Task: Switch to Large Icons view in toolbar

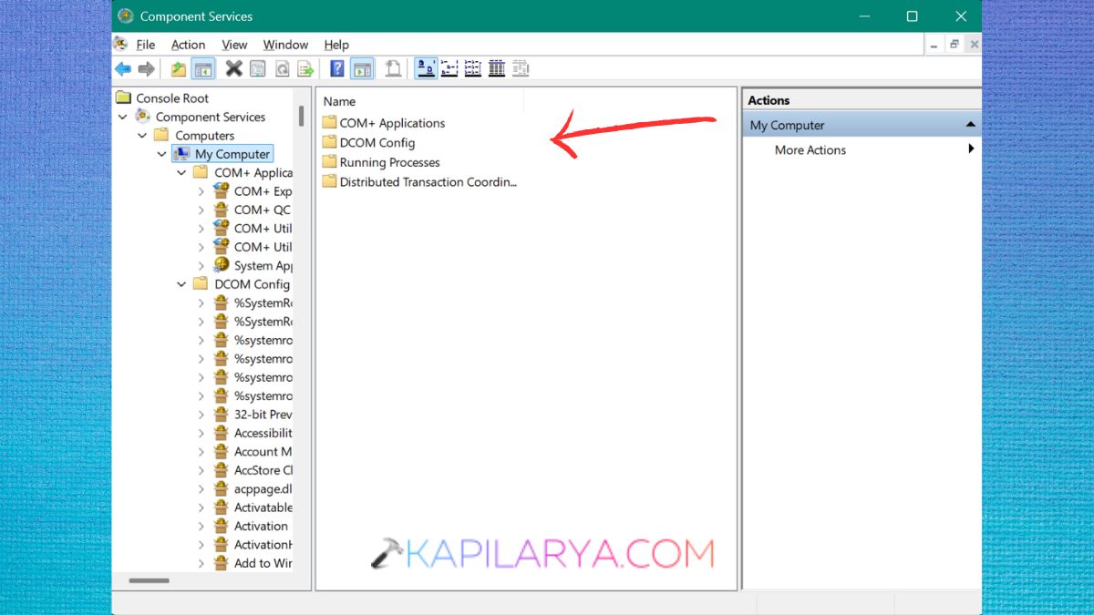Action: pos(426,68)
